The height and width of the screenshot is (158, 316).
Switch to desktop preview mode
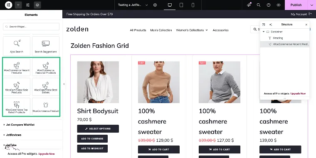click(170, 5)
